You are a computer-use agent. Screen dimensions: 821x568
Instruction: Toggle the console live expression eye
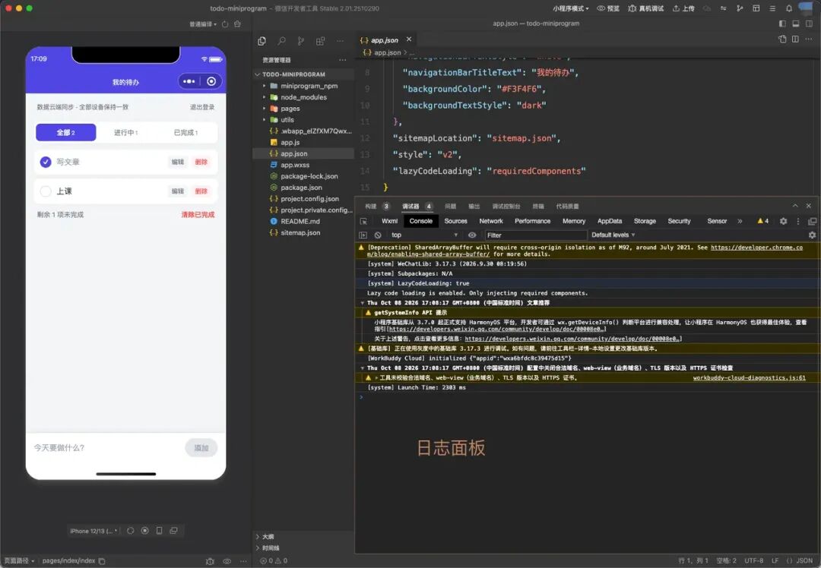pos(472,235)
